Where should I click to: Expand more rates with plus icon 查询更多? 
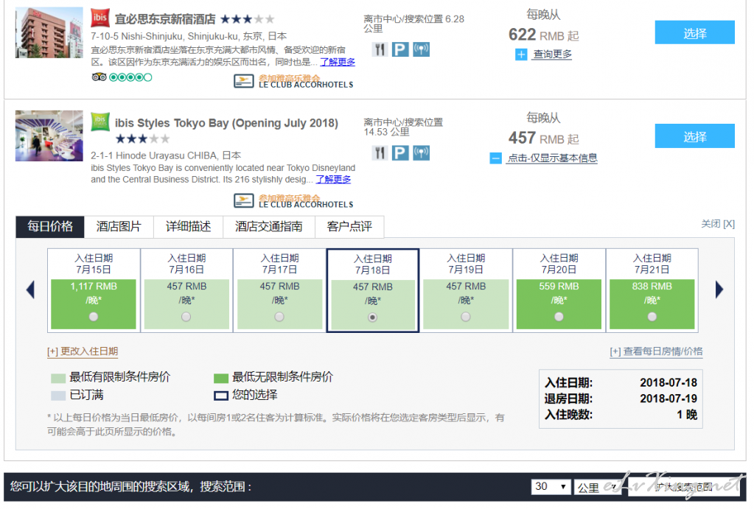coord(521,55)
